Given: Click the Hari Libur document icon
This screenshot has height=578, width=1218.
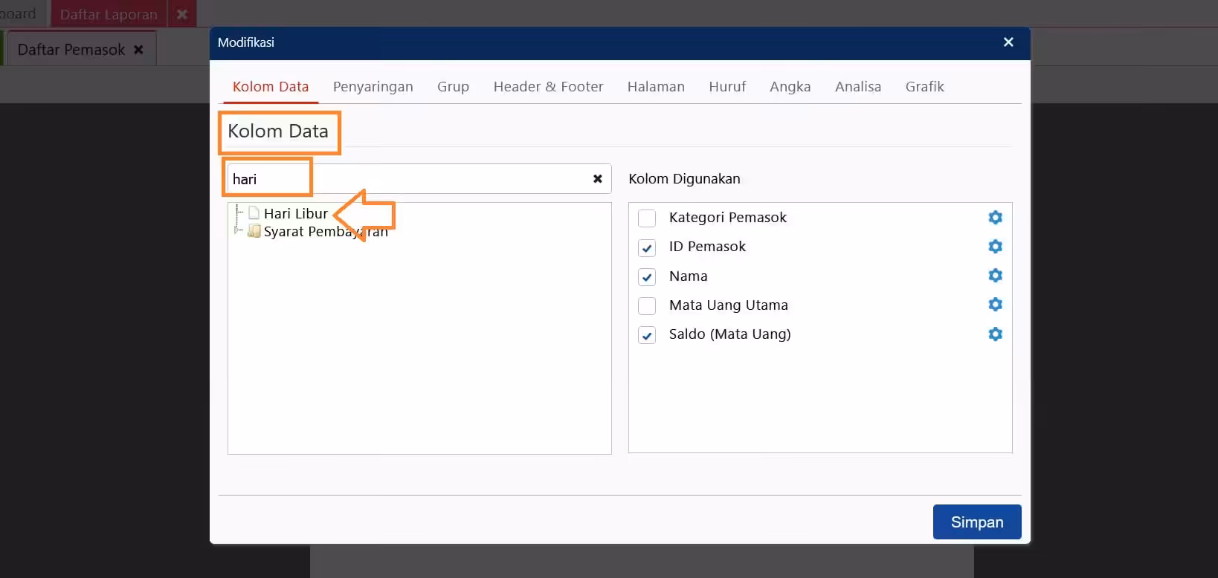Looking at the screenshot, I should coord(254,213).
